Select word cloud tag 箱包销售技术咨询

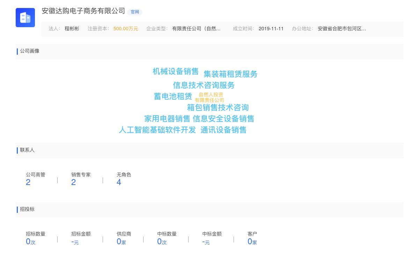[218, 108]
